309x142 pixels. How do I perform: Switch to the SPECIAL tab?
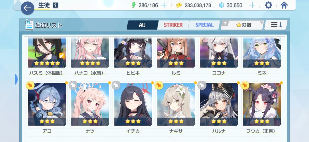click(x=204, y=25)
